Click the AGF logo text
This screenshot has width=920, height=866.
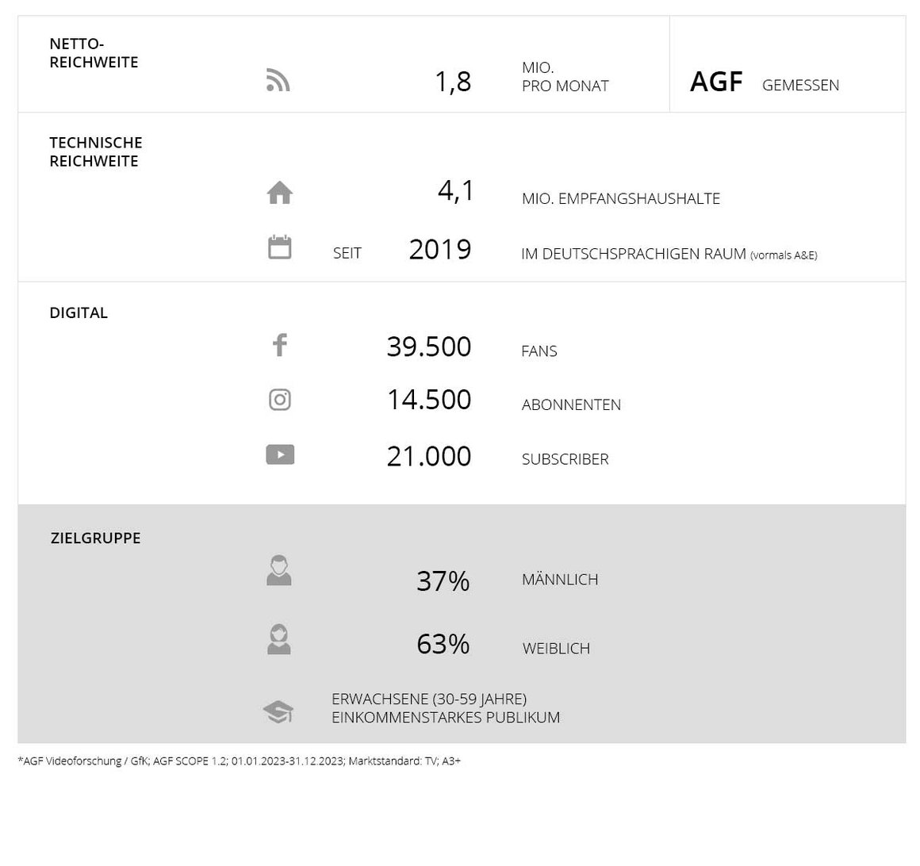[716, 82]
